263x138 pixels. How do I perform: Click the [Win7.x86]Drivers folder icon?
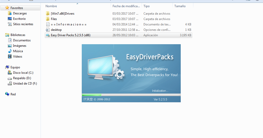(48, 13)
